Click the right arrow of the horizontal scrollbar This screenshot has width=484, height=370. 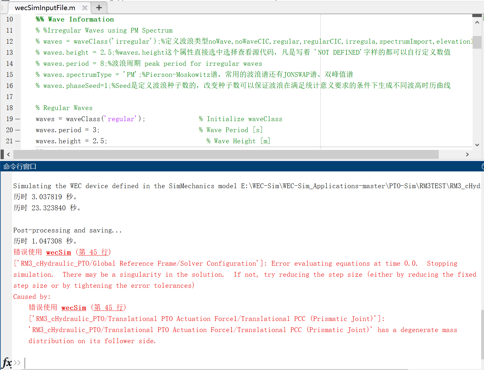(467, 154)
